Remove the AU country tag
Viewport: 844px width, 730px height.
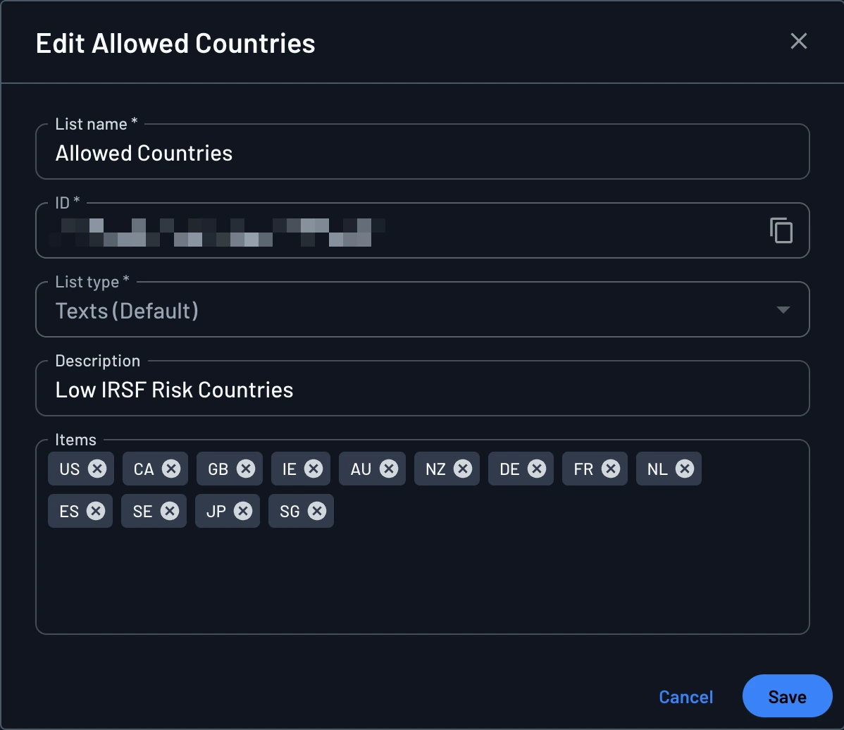[x=389, y=469]
